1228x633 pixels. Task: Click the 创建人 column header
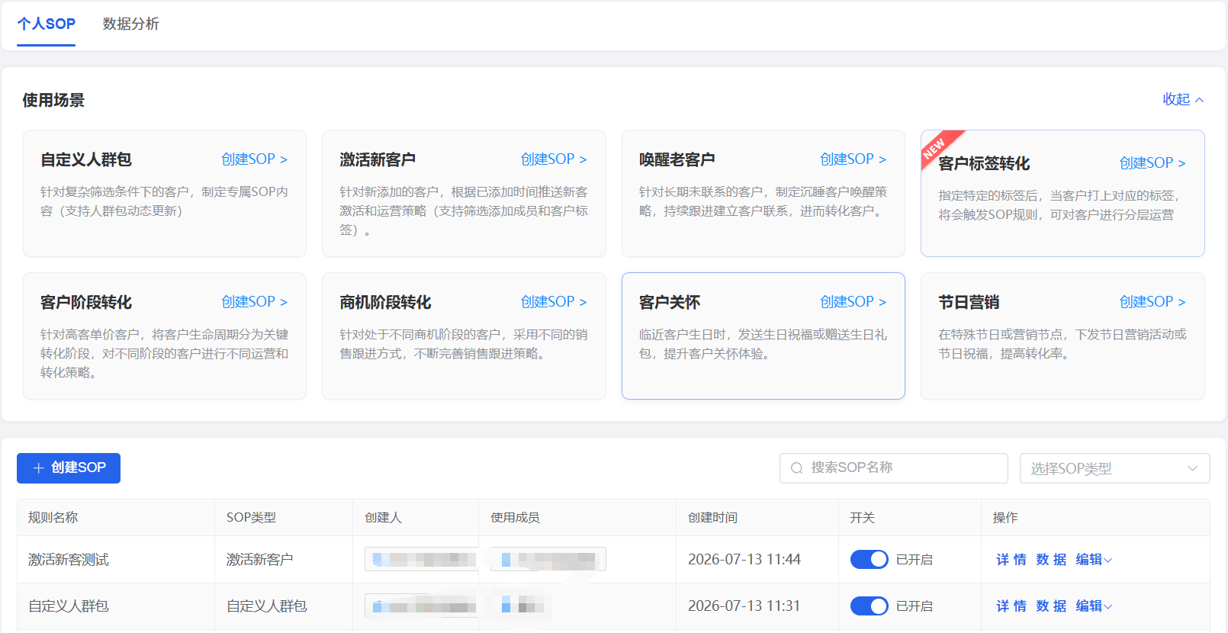pyautogui.click(x=384, y=518)
